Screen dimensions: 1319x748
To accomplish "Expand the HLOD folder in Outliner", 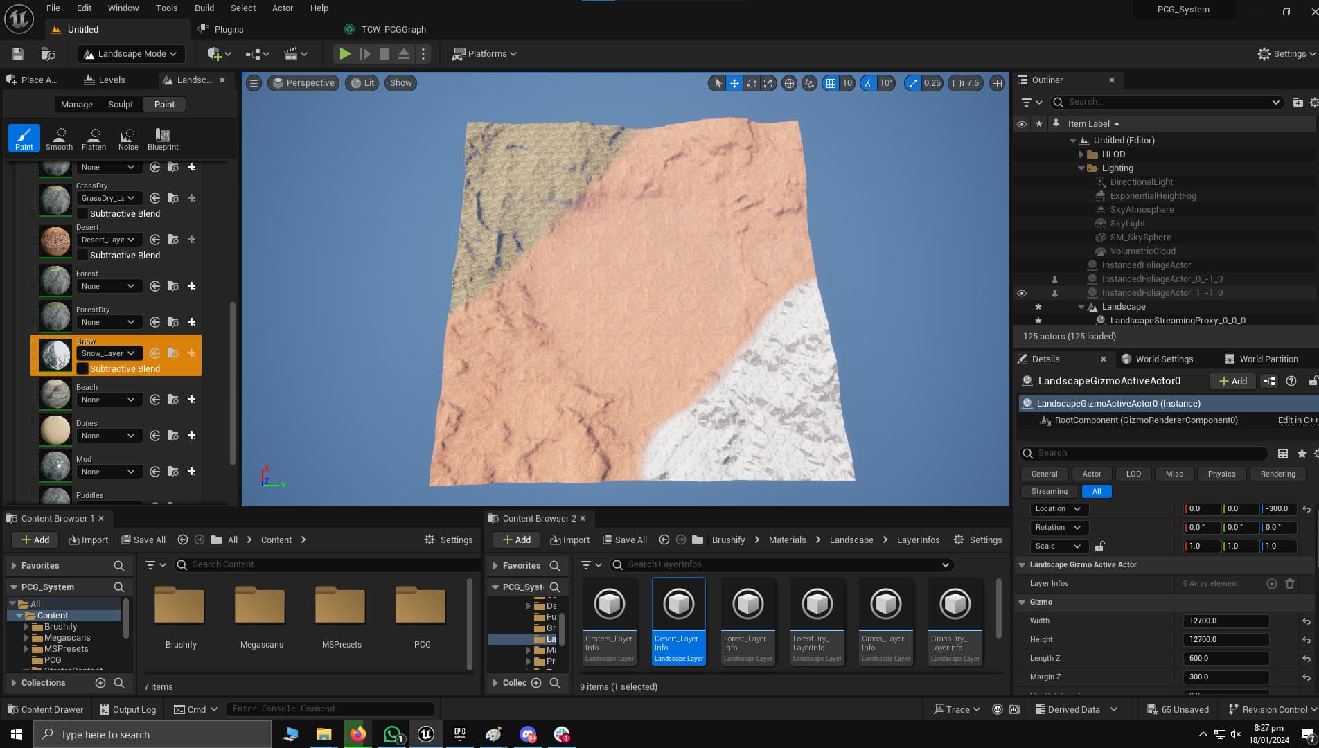I will coord(1081,154).
